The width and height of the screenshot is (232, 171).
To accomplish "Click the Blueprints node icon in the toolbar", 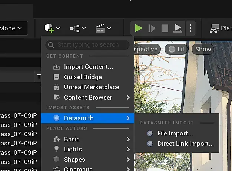I will click(75, 28).
